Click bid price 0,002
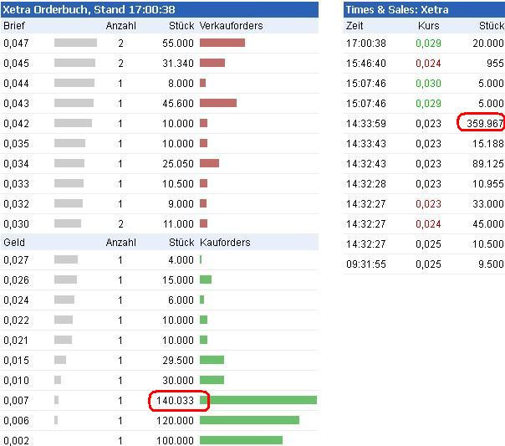 point(16,440)
